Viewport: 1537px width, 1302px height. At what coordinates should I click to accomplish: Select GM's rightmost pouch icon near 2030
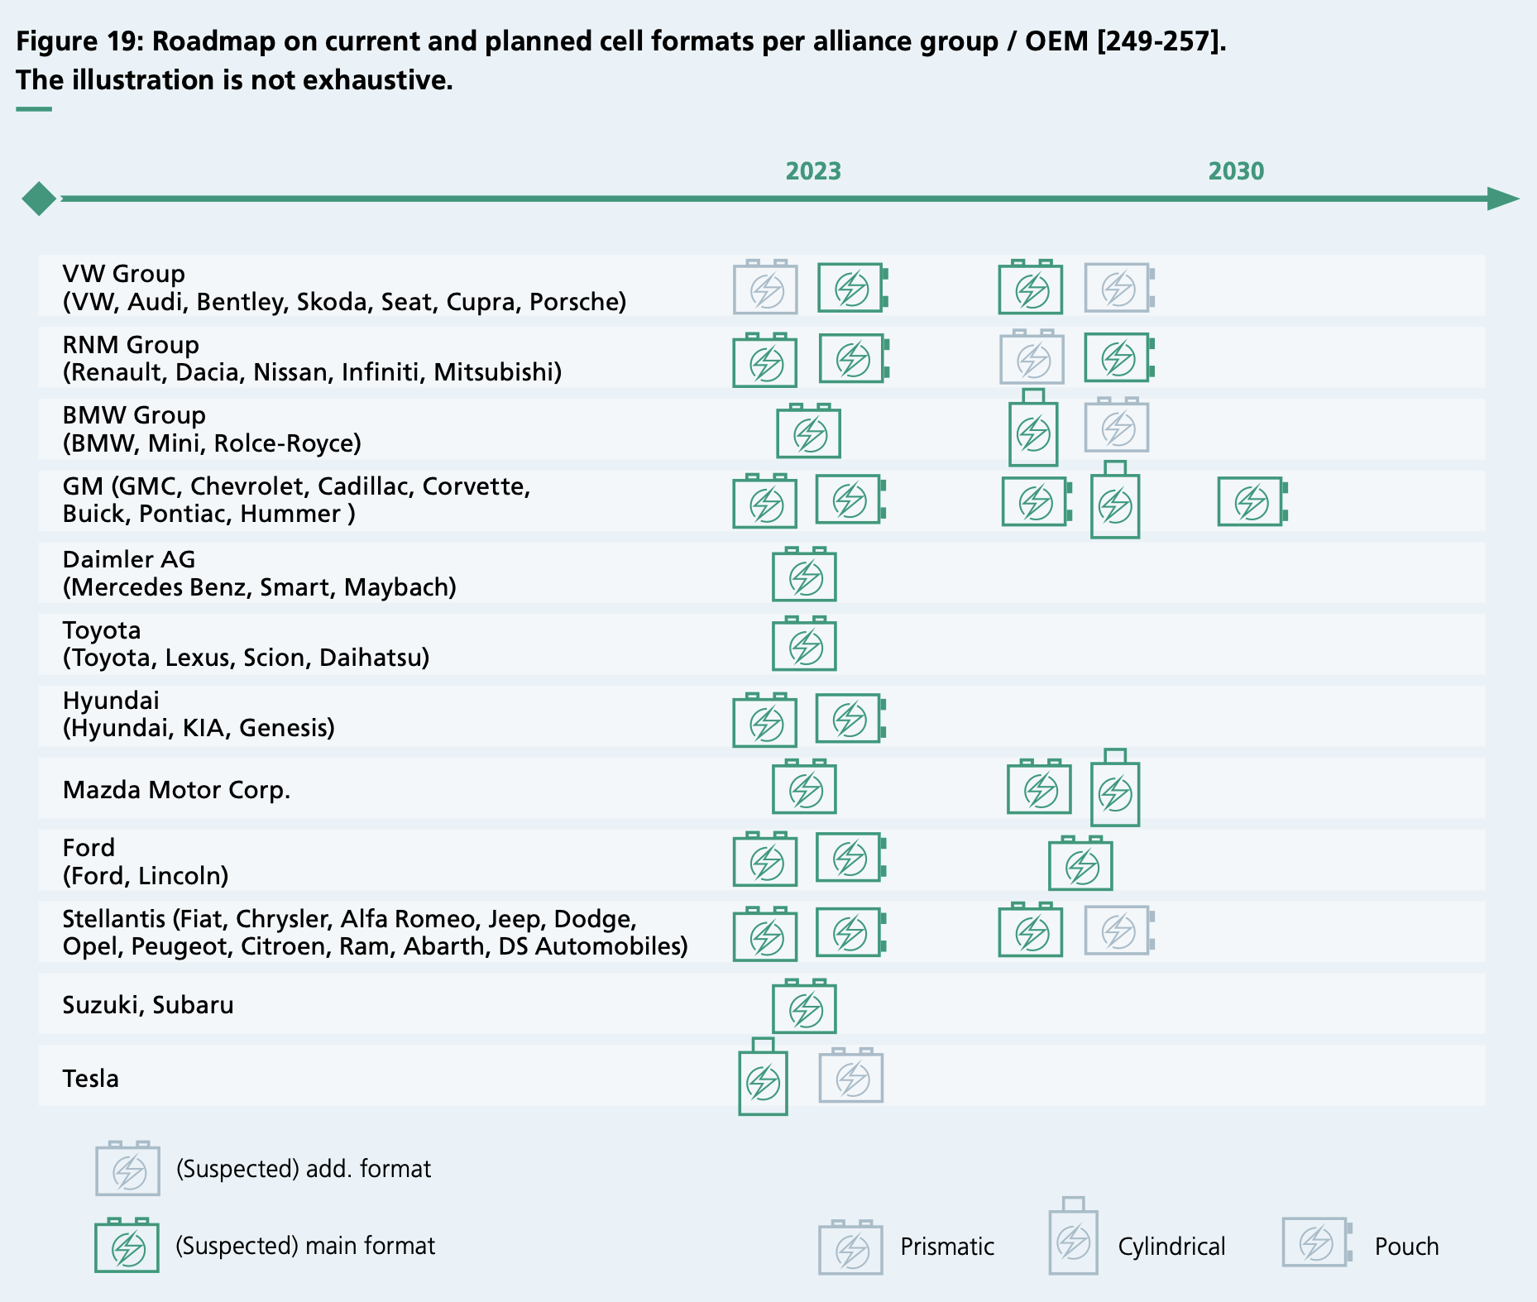[1252, 502]
